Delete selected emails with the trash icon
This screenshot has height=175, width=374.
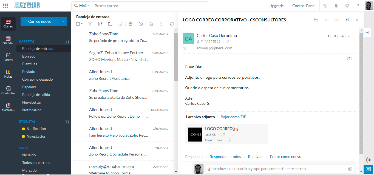click(131, 24)
